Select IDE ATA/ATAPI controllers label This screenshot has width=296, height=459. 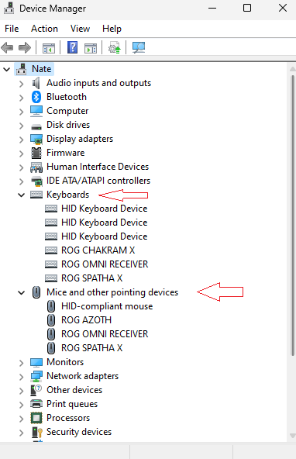click(x=98, y=181)
